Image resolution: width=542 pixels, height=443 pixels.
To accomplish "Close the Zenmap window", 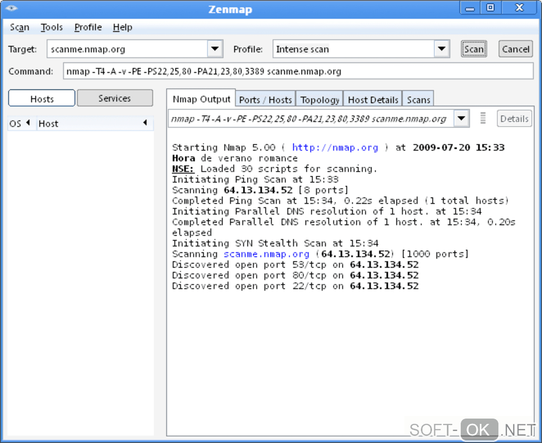I will pyautogui.click(x=519, y=7).
